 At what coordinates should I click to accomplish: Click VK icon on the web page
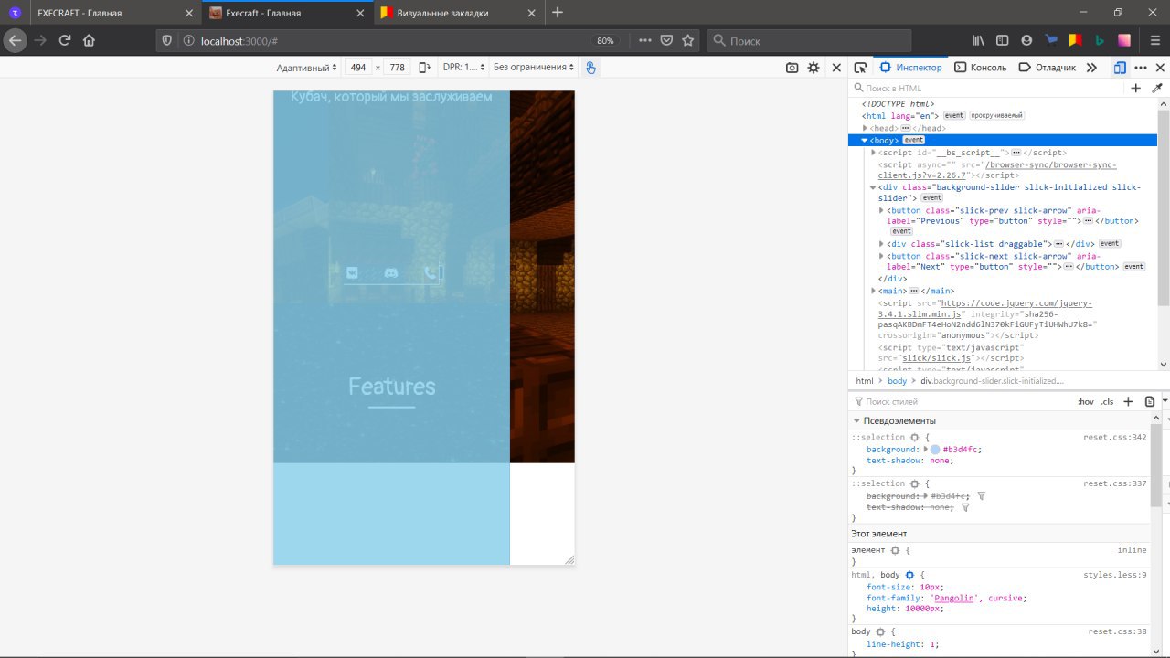coord(353,272)
